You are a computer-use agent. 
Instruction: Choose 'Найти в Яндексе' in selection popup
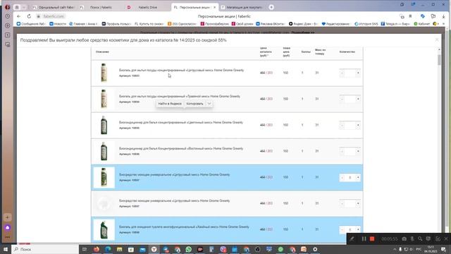(x=170, y=104)
